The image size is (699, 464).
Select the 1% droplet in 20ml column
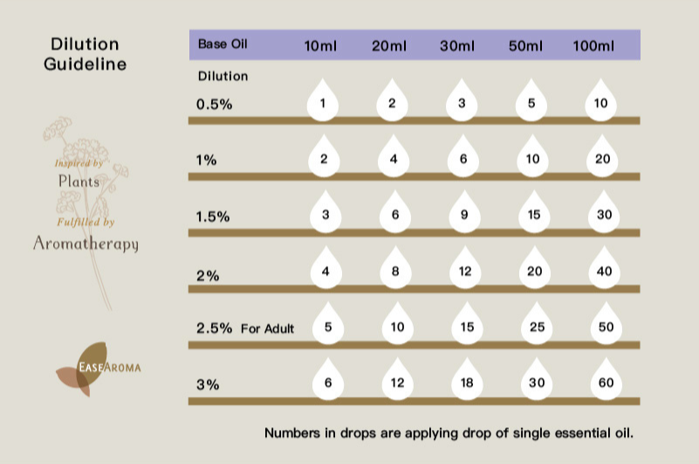pos(392,160)
